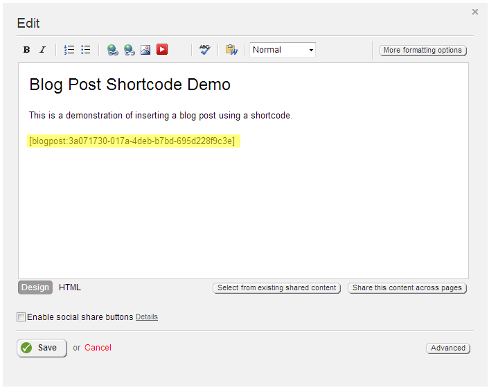Screen dimensions: 489x390
Task: Click the demonstration paragraph text
Action: [161, 116]
